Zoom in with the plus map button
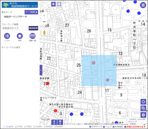 [x=44, y=16]
